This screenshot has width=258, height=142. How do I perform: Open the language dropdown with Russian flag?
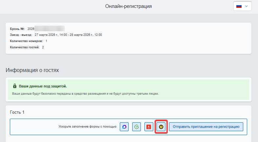click(242, 6)
